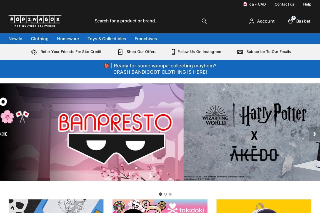Image resolution: width=320 pixels, height=213 pixels.
Task: Open ca - CAD region selector
Action: tap(254, 4)
